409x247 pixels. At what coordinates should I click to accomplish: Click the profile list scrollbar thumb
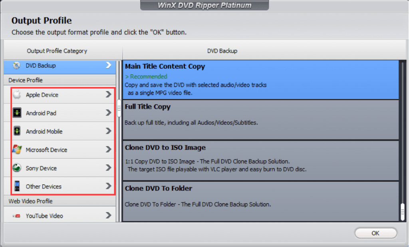pyautogui.click(x=403, y=212)
